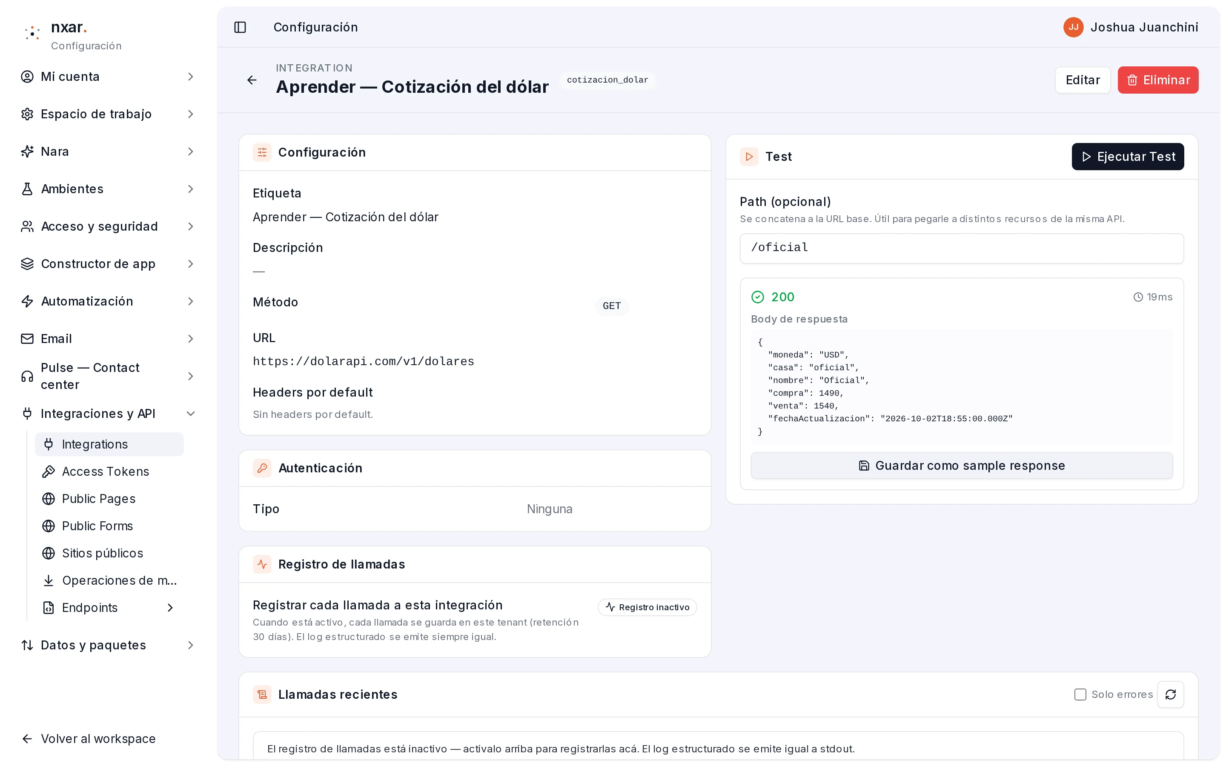Click the Autenticación key icon
The height and width of the screenshot is (766, 1226).
click(x=262, y=468)
